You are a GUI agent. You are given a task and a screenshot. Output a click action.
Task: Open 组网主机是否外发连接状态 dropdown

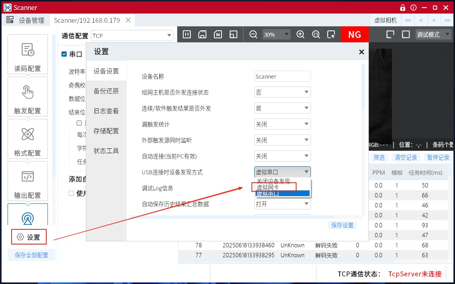point(282,92)
